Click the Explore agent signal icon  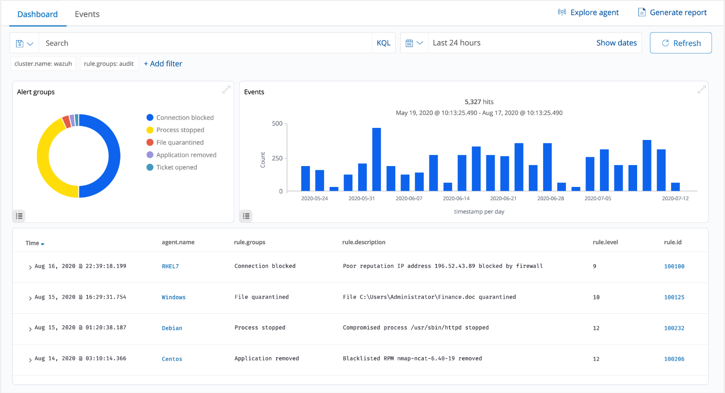(562, 12)
